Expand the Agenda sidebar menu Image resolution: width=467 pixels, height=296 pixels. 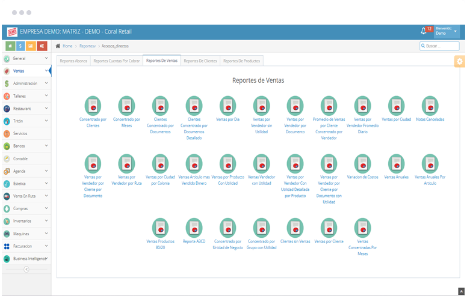coord(26,171)
